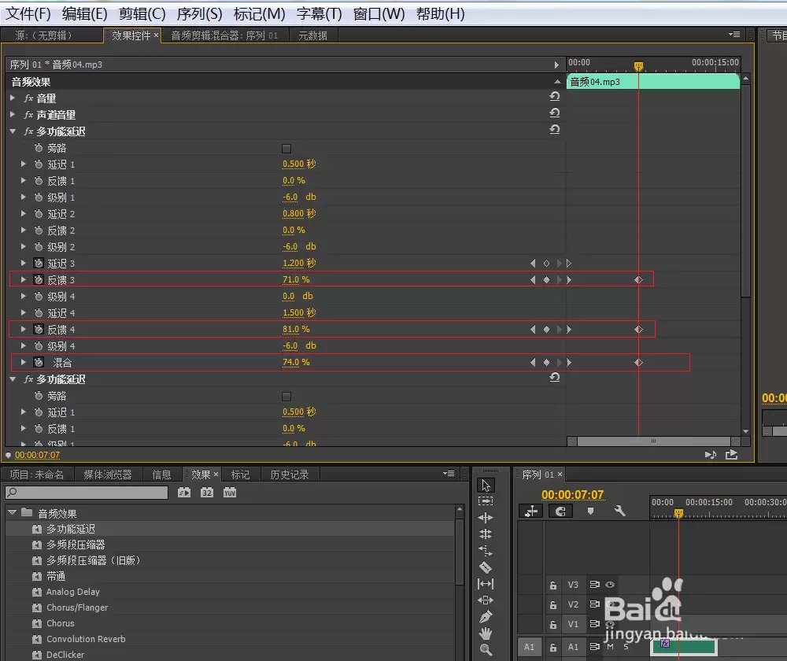Toggle animation stopwatch for 反馈 3
The width and height of the screenshot is (787, 661).
pyautogui.click(x=39, y=279)
